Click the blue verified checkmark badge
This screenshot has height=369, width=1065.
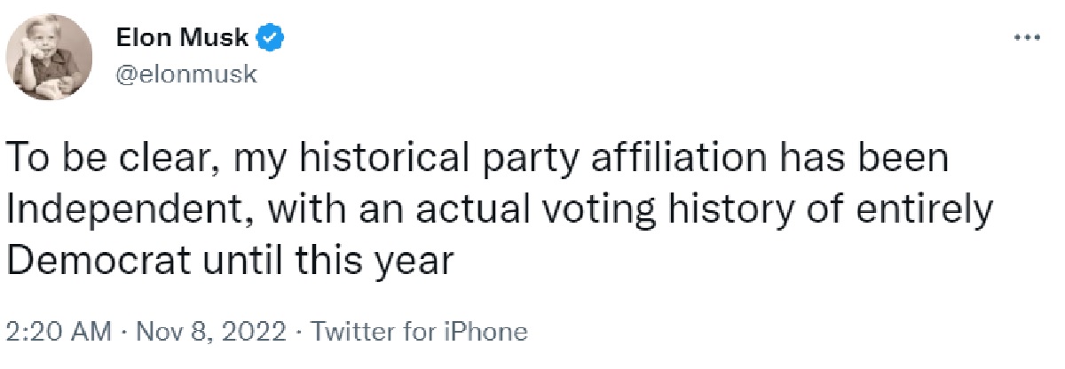(270, 38)
